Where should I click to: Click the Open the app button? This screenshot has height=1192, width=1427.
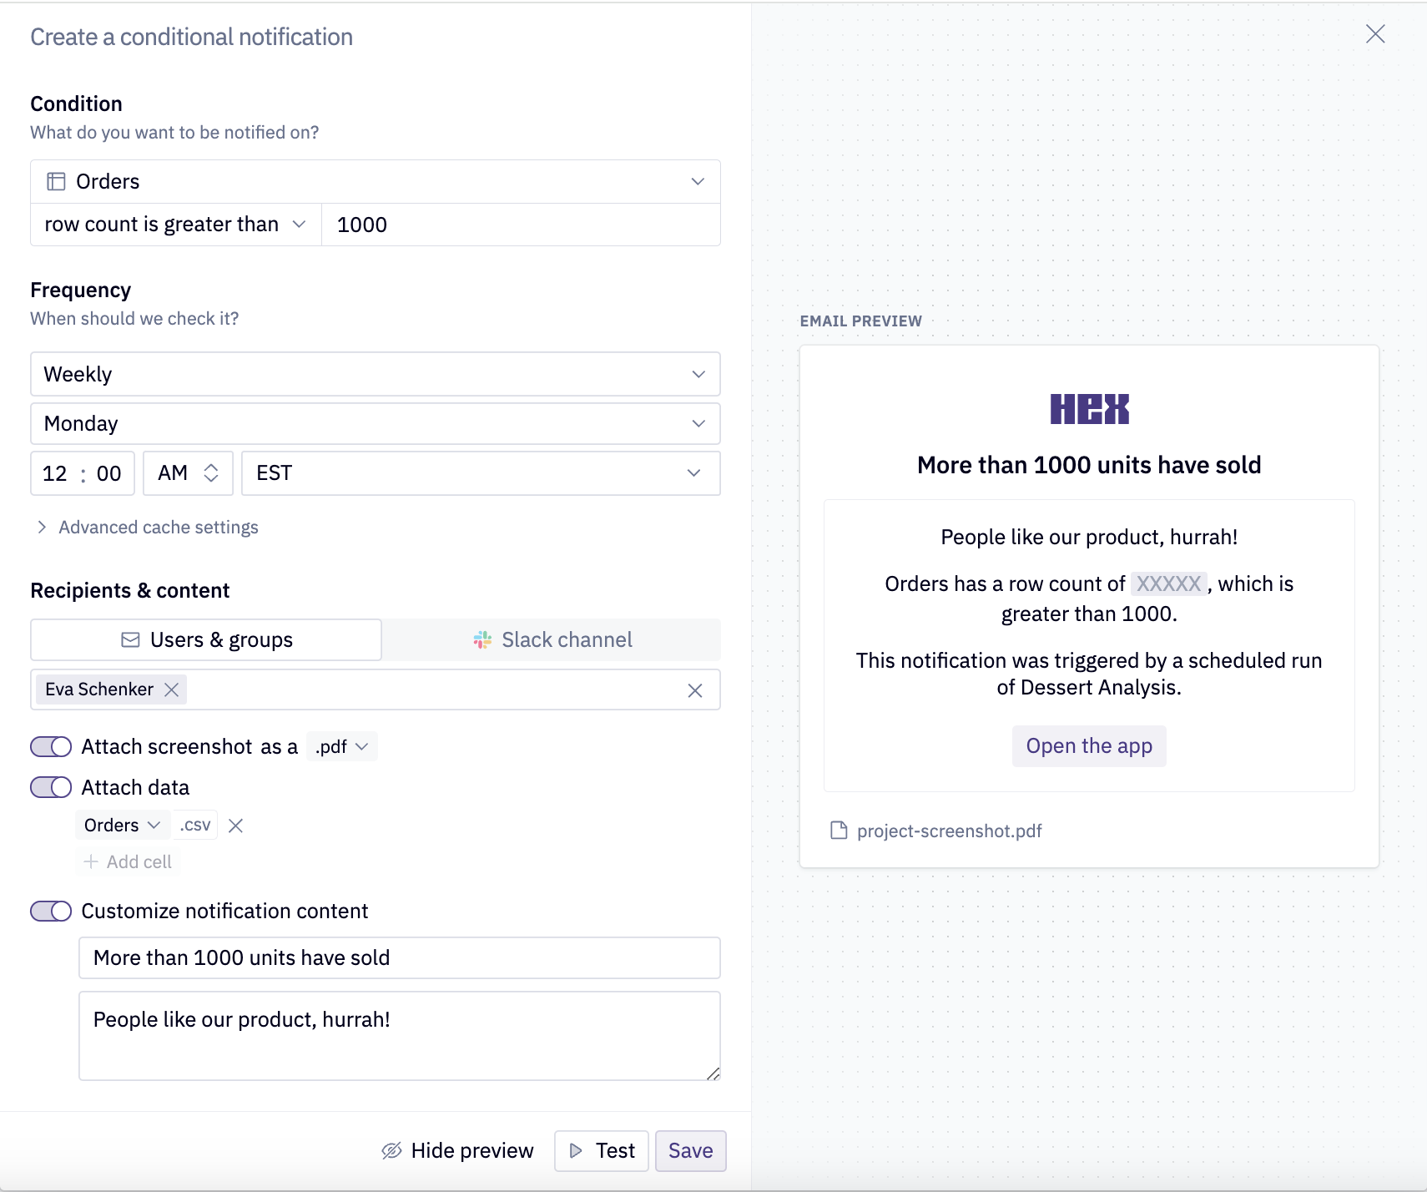pos(1088,745)
